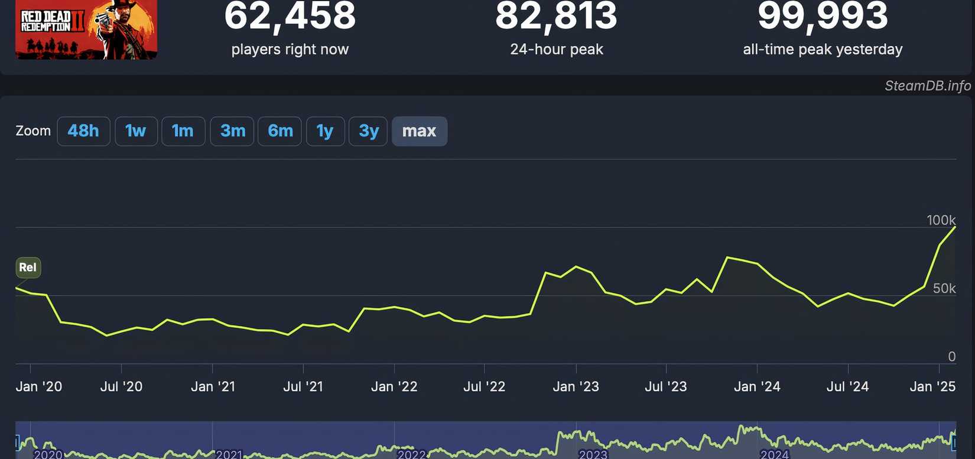Set chart zoom to 48h

coord(83,131)
